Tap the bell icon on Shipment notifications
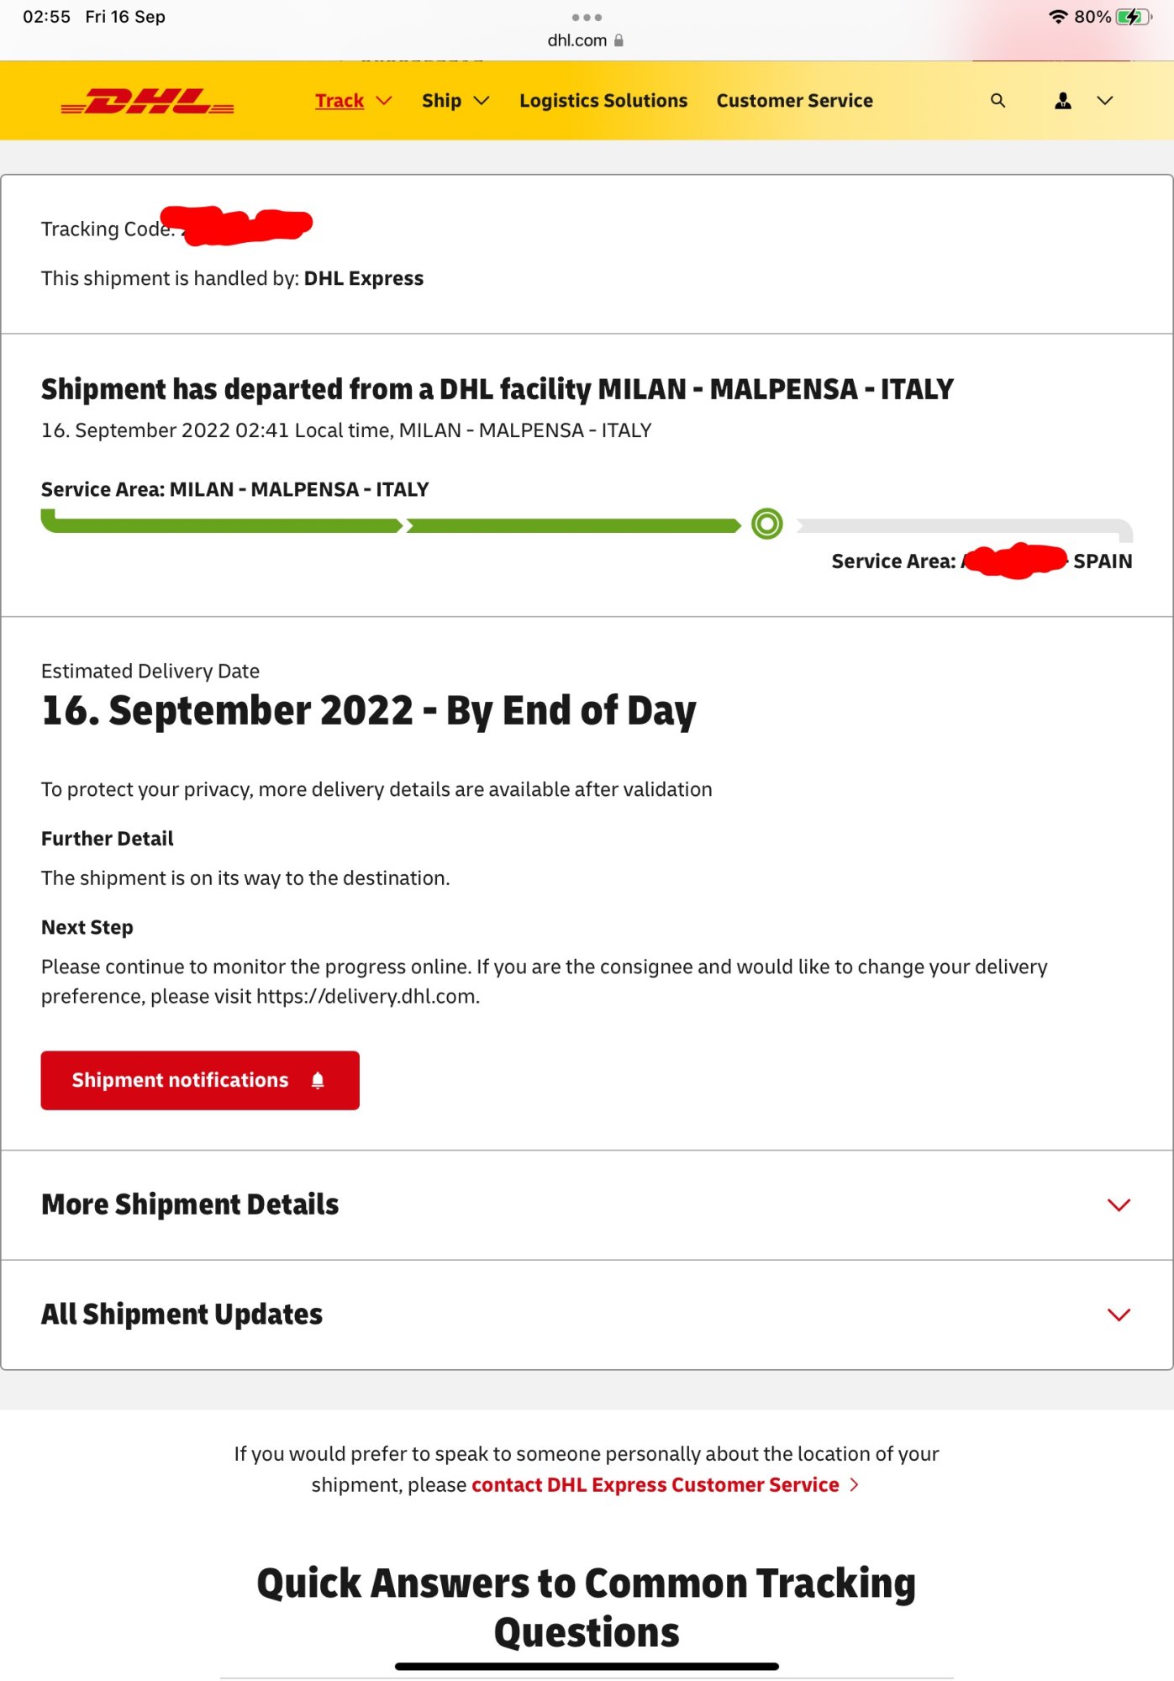 318,1080
